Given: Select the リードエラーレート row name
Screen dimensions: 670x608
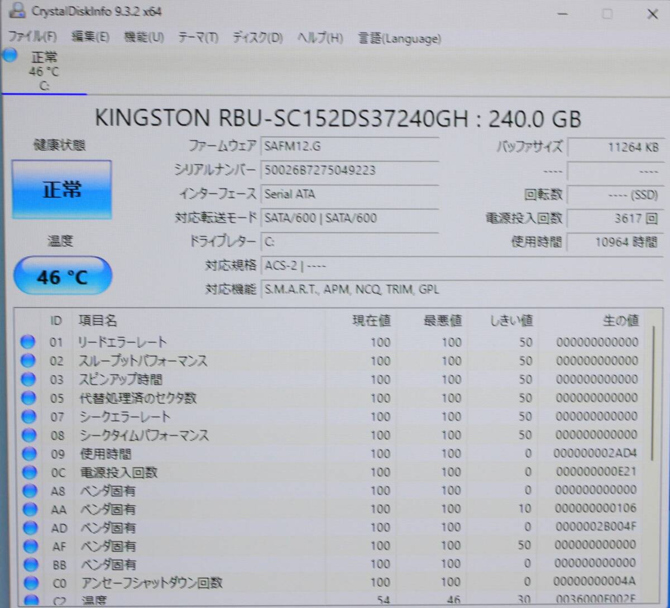Looking at the screenshot, I should (122, 342).
